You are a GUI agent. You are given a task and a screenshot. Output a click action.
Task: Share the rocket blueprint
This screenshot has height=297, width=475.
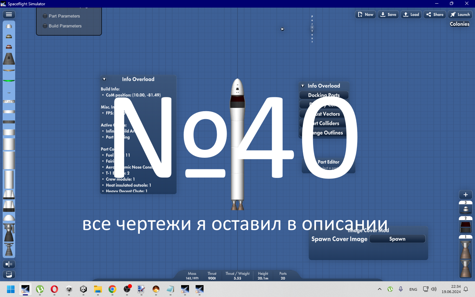coord(435,15)
